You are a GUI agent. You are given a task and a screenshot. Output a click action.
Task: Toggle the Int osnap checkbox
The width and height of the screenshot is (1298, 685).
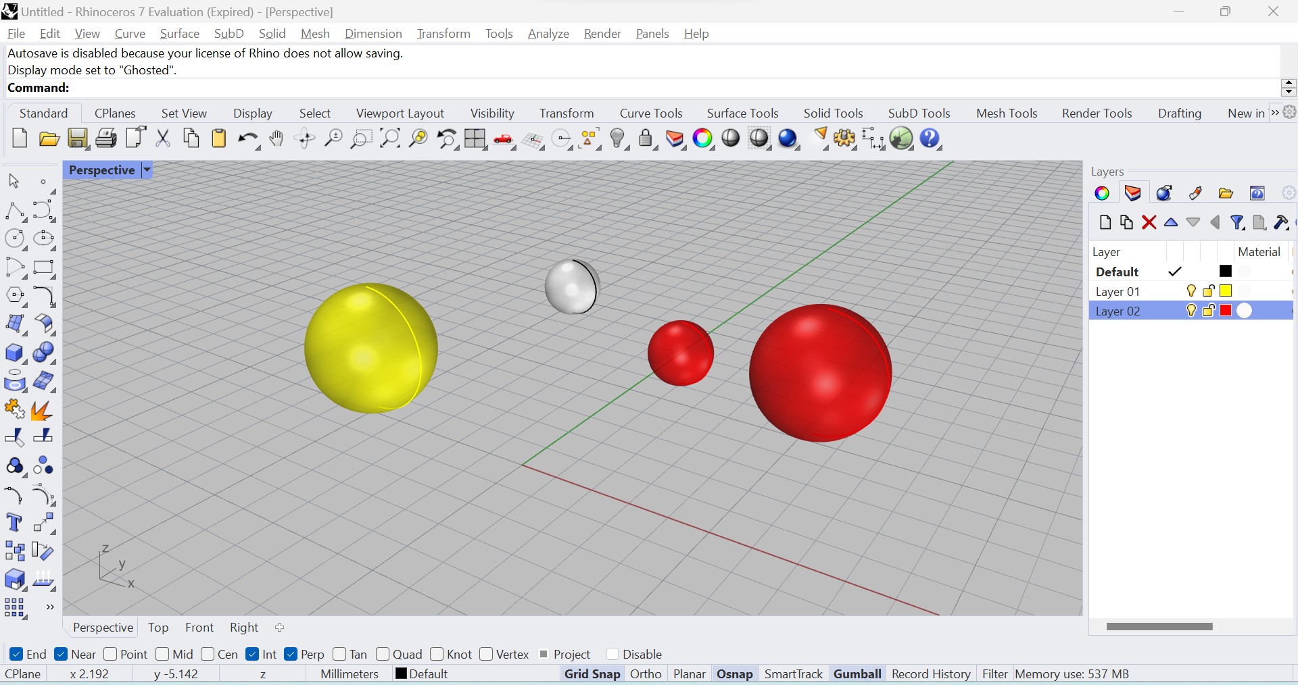click(253, 654)
